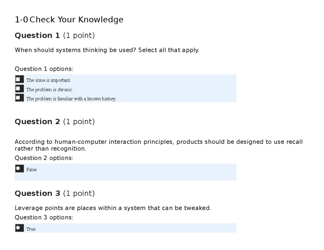This screenshot has width=324, height=250.
Task: Click the 'Question 3 options:' text
Action: click(x=44, y=217)
